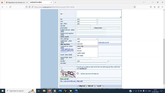Open the Firefox library icon
This screenshot has width=165, height=93.
155,7
